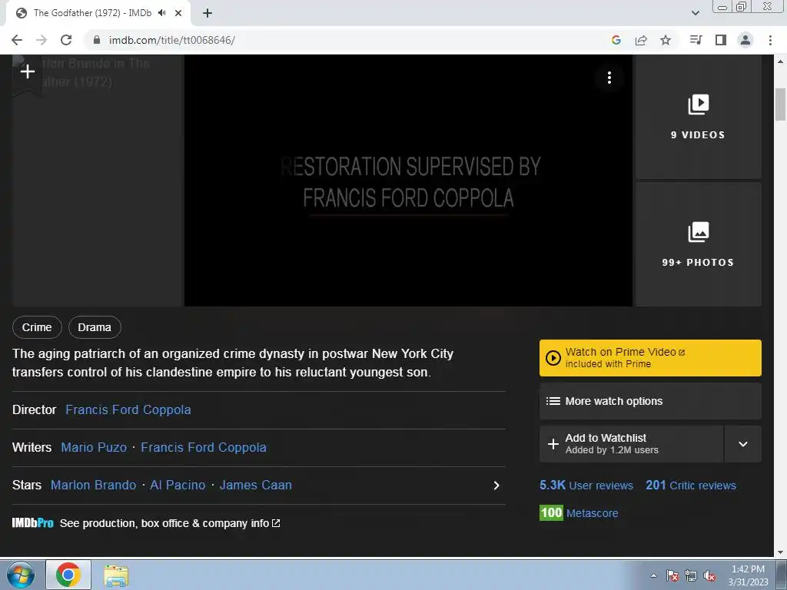Open the 9 Videos tile

[x=698, y=117]
